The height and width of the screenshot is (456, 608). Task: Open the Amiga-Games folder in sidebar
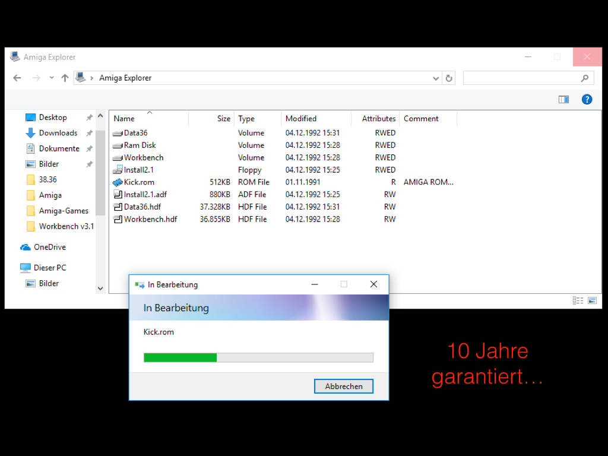click(x=63, y=211)
